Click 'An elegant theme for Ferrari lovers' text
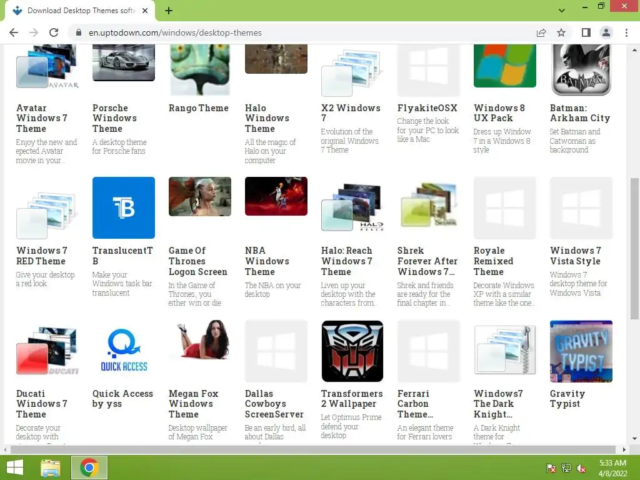Screen dimensions: 640x480 [425, 432]
